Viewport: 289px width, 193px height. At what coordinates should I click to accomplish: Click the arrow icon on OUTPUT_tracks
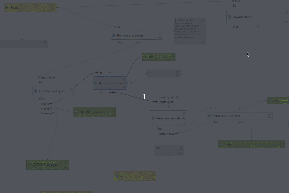[76, 112]
